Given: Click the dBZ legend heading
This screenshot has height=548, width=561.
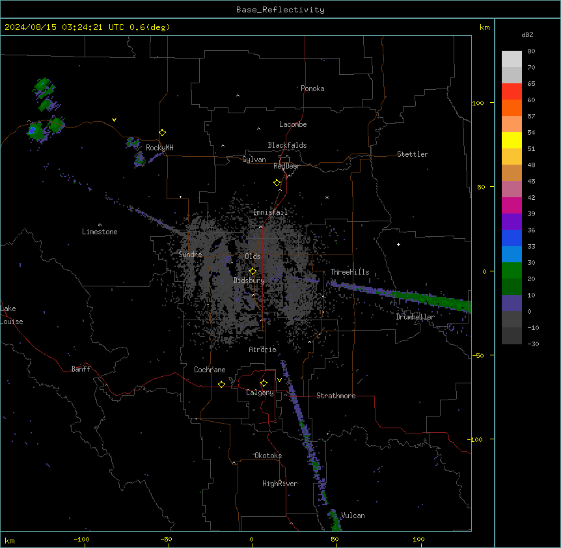Looking at the screenshot, I should [x=527, y=34].
